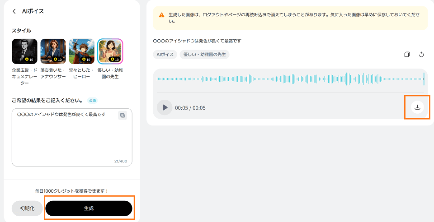
Task: Seek within the audio waveform
Action: pos(290,79)
